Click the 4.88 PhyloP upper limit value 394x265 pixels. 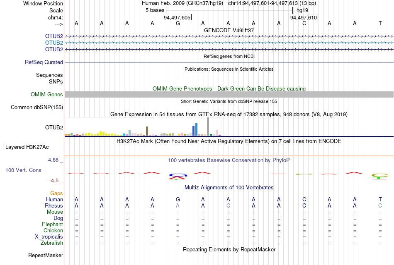tap(53, 160)
